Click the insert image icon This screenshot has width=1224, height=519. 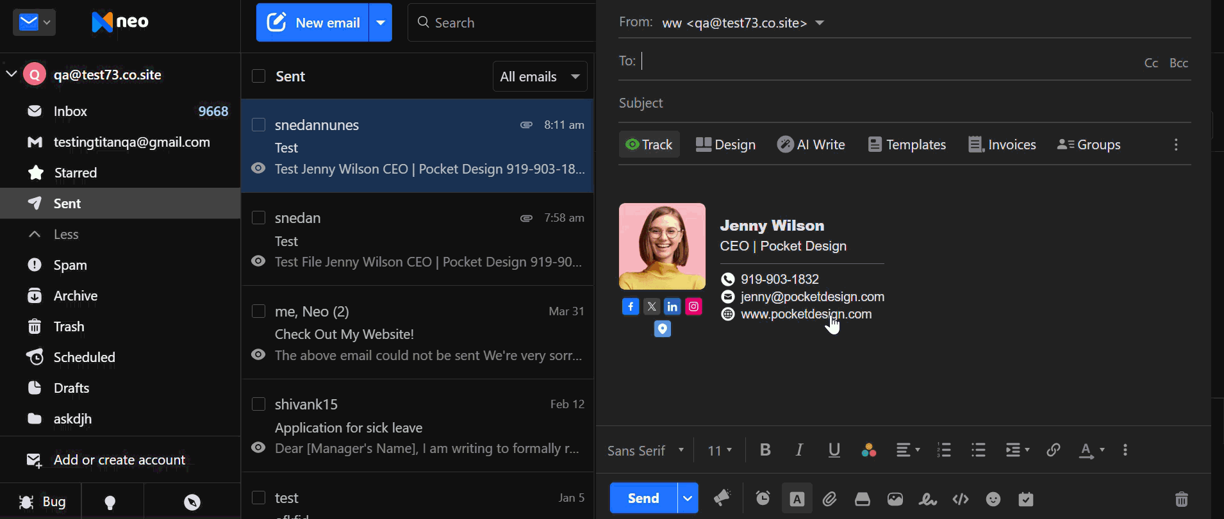895,498
